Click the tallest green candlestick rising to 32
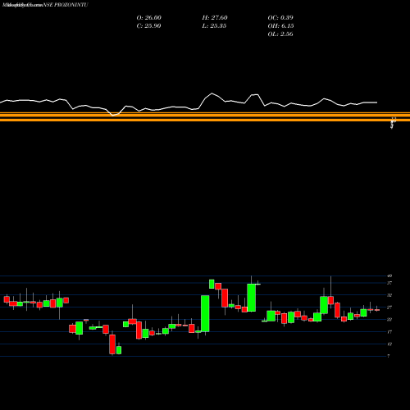 (205, 313)
